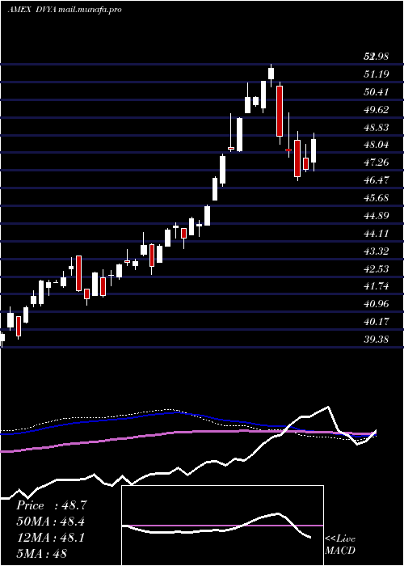
Task: Click the 44.11 price axis label
Action: [377, 233]
